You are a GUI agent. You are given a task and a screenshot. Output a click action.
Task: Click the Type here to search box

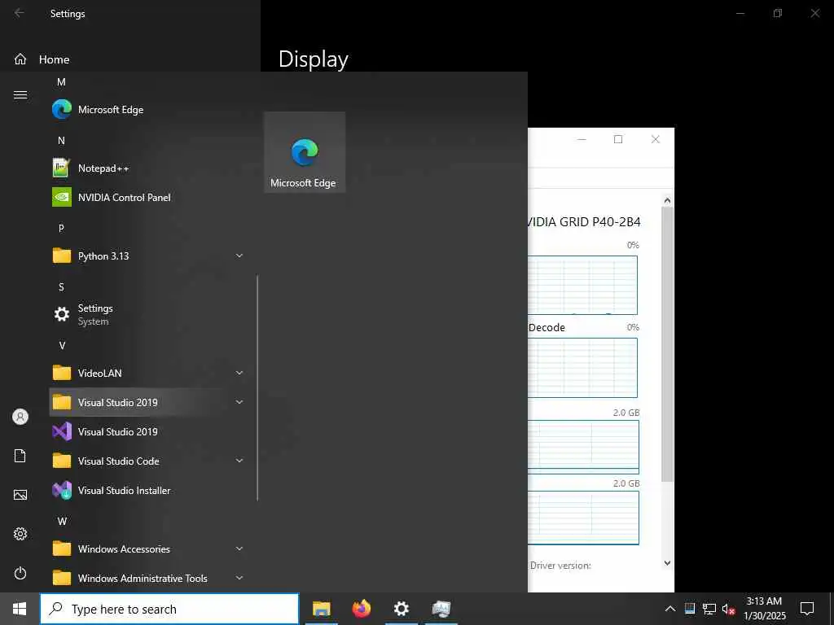click(169, 609)
